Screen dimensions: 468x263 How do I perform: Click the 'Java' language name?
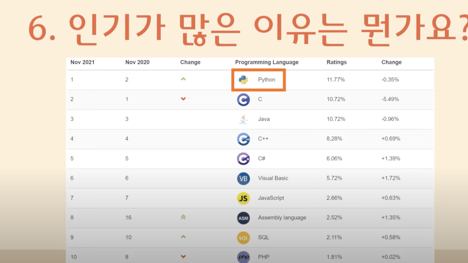(264, 119)
